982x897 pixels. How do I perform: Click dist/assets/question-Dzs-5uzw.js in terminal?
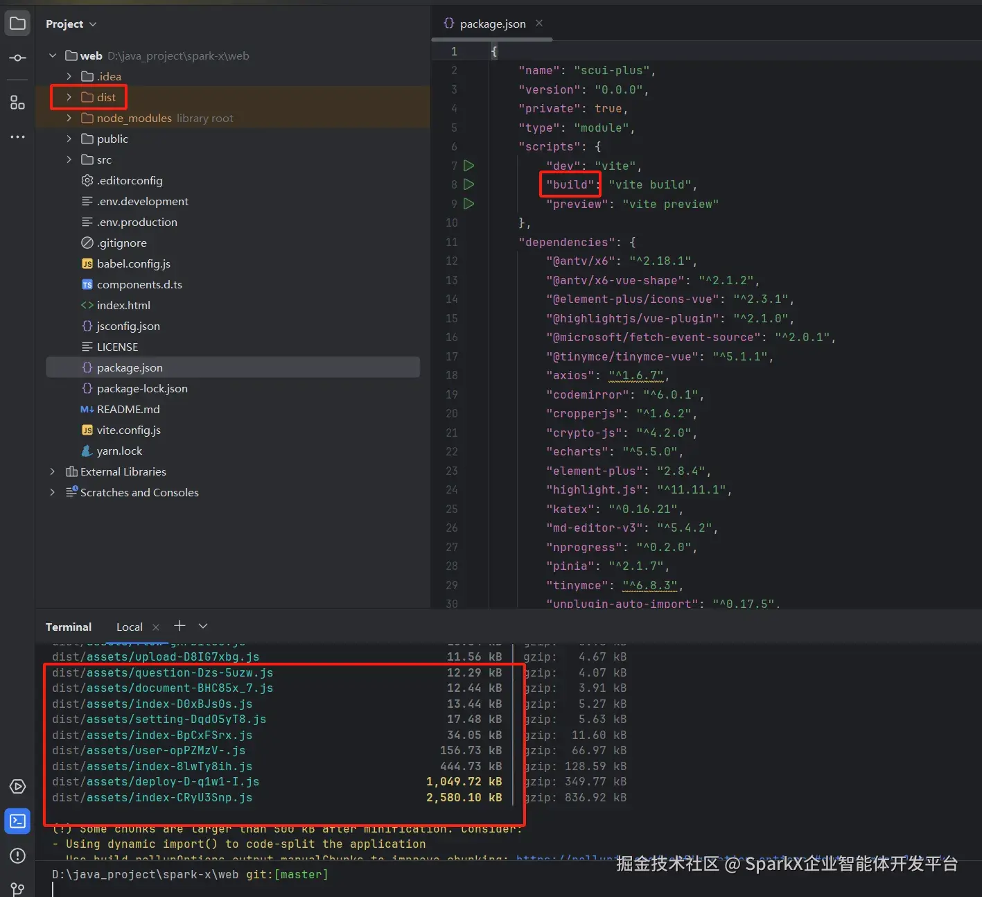click(163, 672)
